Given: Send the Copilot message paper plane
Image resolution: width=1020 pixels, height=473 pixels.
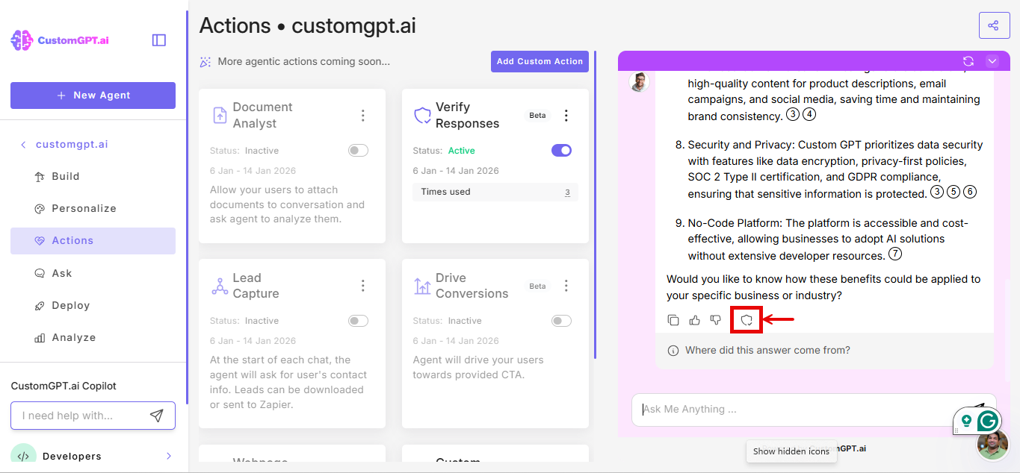Looking at the screenshot, I should tap(156, 416).
